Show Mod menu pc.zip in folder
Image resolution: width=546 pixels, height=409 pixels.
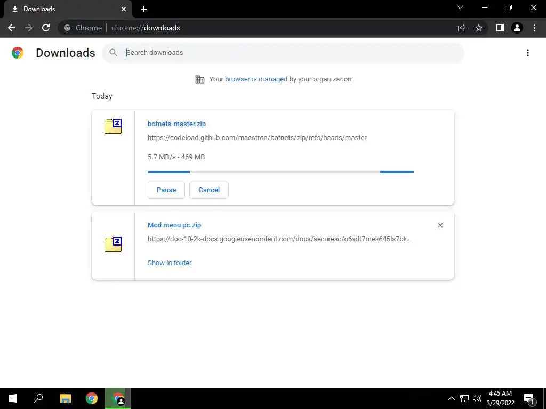[x=170, y=263]
